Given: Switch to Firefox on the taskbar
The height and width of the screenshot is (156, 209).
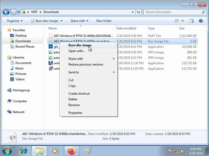Looking at the screenshot, I should point(72,151).
